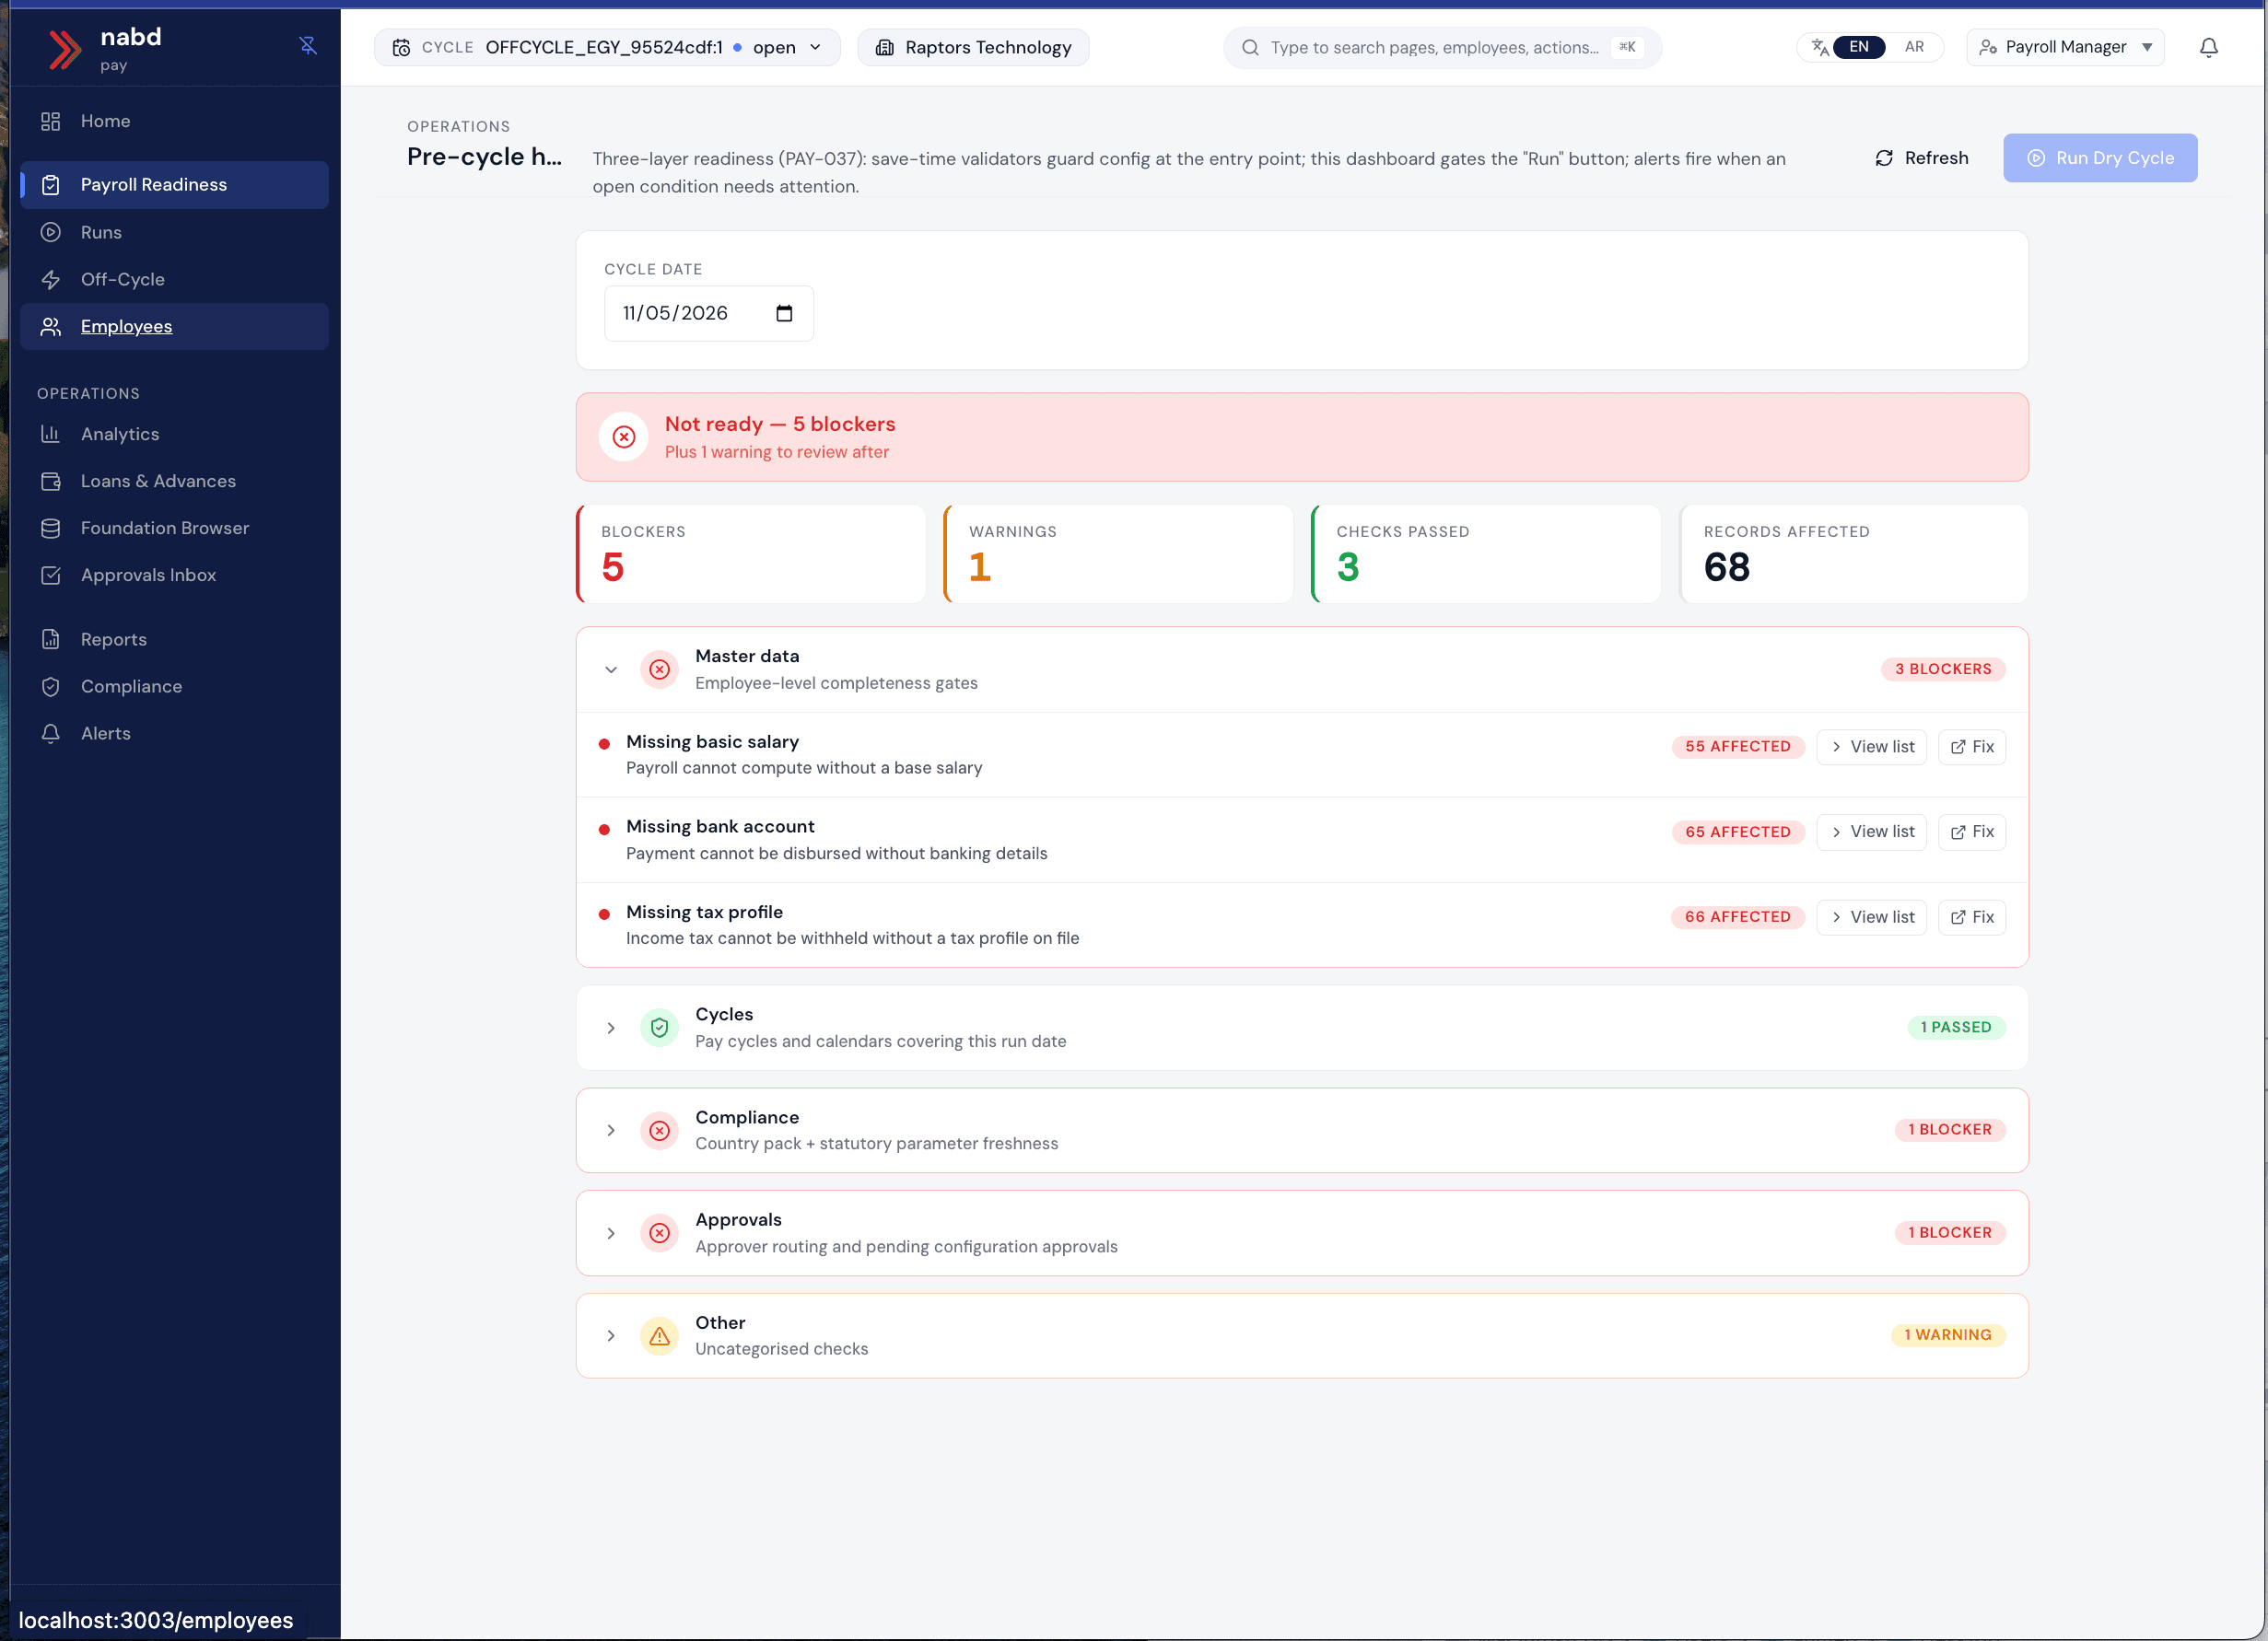The width and height of the screenshot is (2268, 1641).
Task: Click the Records Affected card
Action: 1854,553
